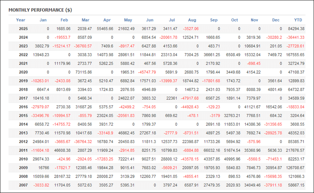Click the 2007 year row label
This screenshot has height=193, width=314.
click(23, 185)
